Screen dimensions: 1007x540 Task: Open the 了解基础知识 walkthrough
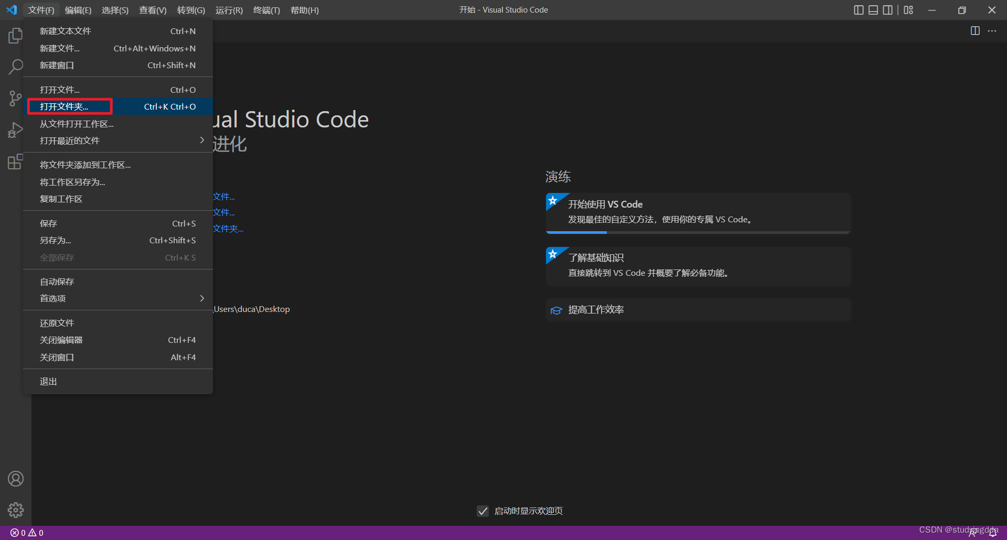pos(698,266)
